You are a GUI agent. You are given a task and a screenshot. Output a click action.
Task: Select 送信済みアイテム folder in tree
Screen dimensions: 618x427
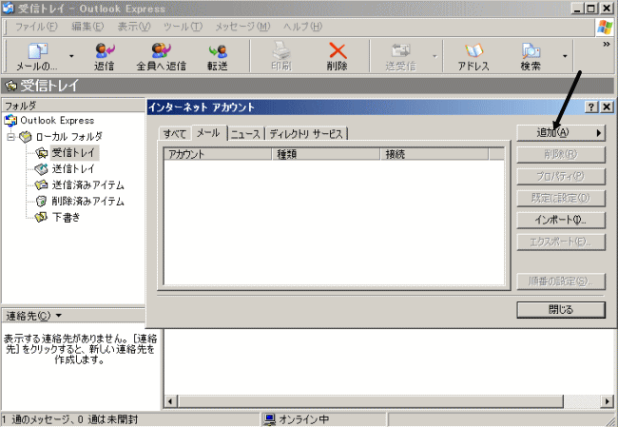click(x=87, y=184)
